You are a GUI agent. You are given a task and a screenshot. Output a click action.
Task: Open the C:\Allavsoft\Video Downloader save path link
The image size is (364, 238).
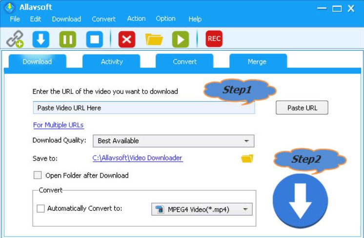[x=138, y=158]
